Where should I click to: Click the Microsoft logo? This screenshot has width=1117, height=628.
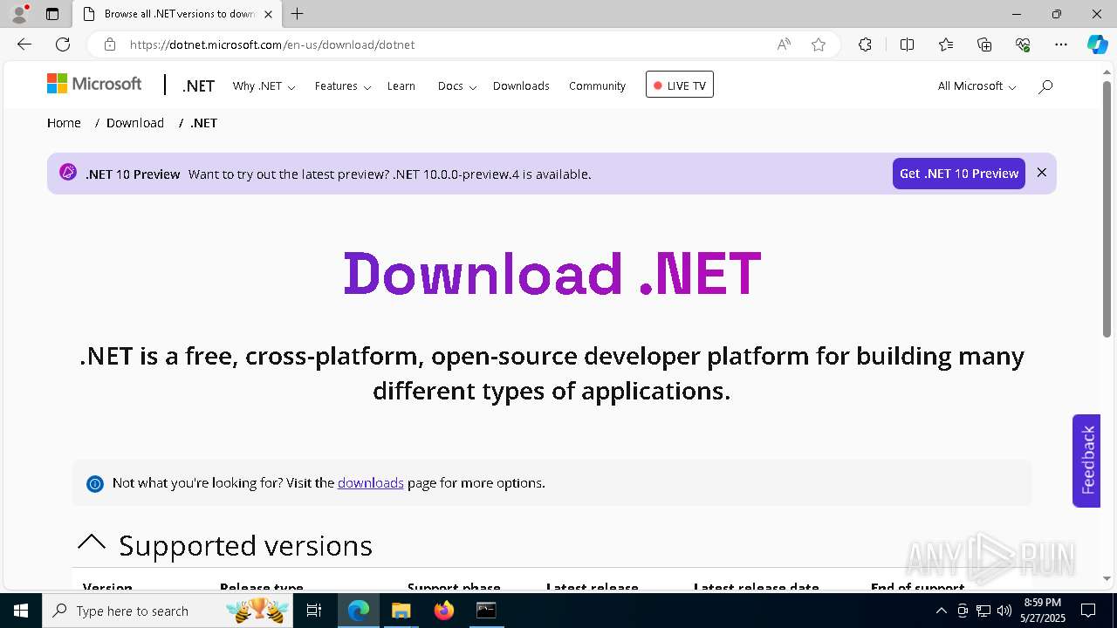pyautogui.click(x=94, y=84)
